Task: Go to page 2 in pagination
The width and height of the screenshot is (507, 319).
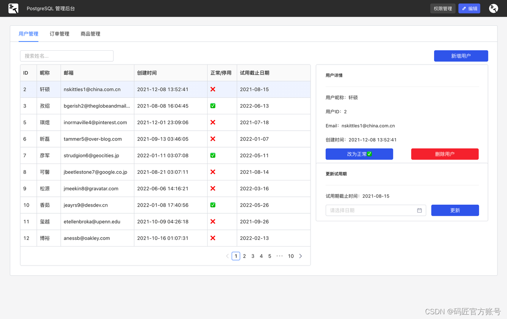Action: [x=244, y=256]
